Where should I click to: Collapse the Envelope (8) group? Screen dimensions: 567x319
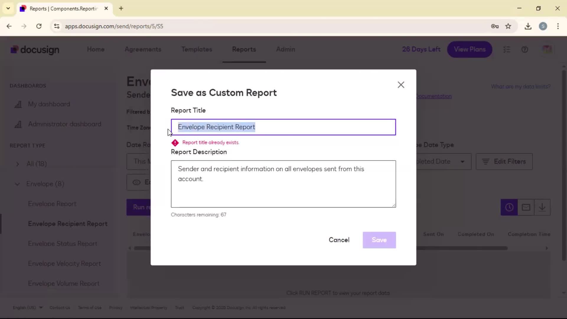pos(17,184)
